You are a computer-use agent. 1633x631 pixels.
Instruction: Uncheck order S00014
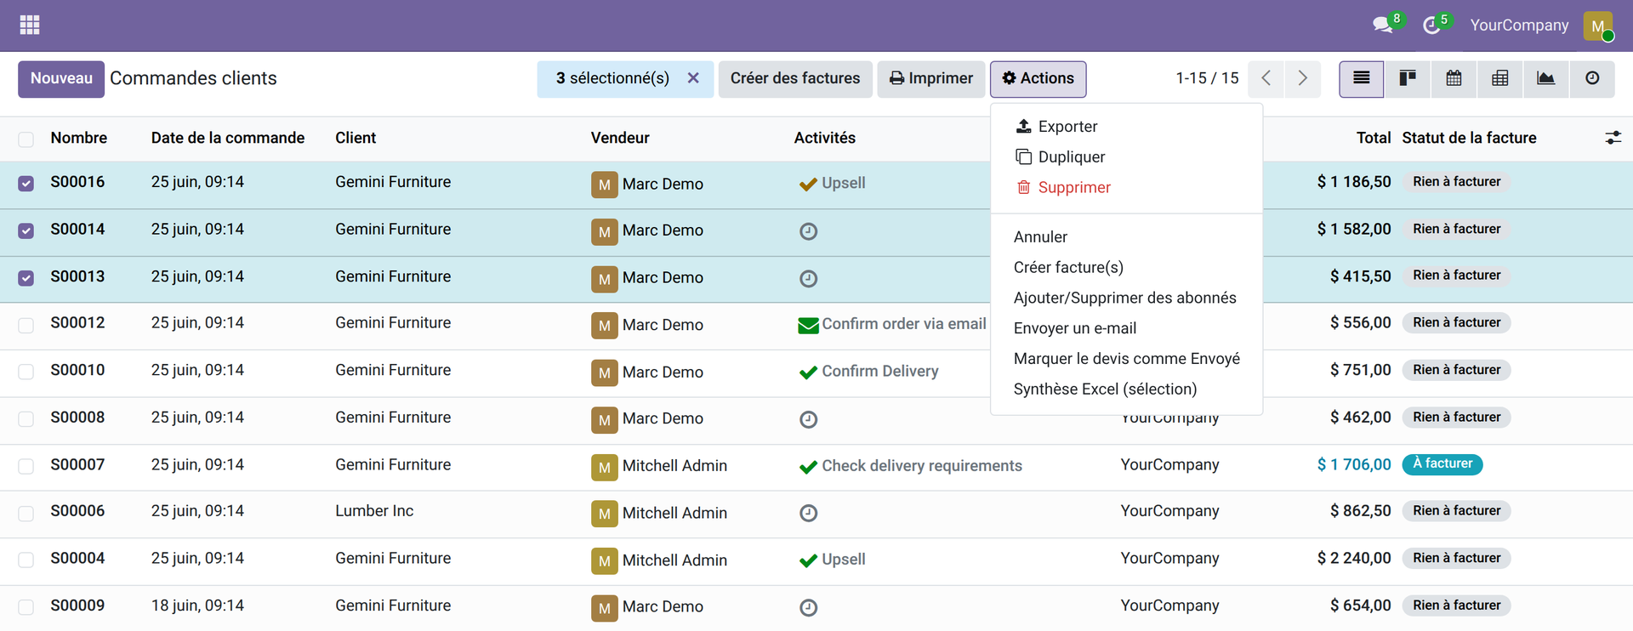pyautogui.click(x=26, y=230)
